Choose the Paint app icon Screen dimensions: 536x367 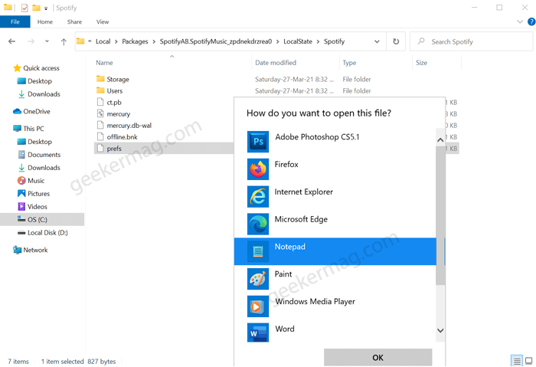[x=258, y=279]
